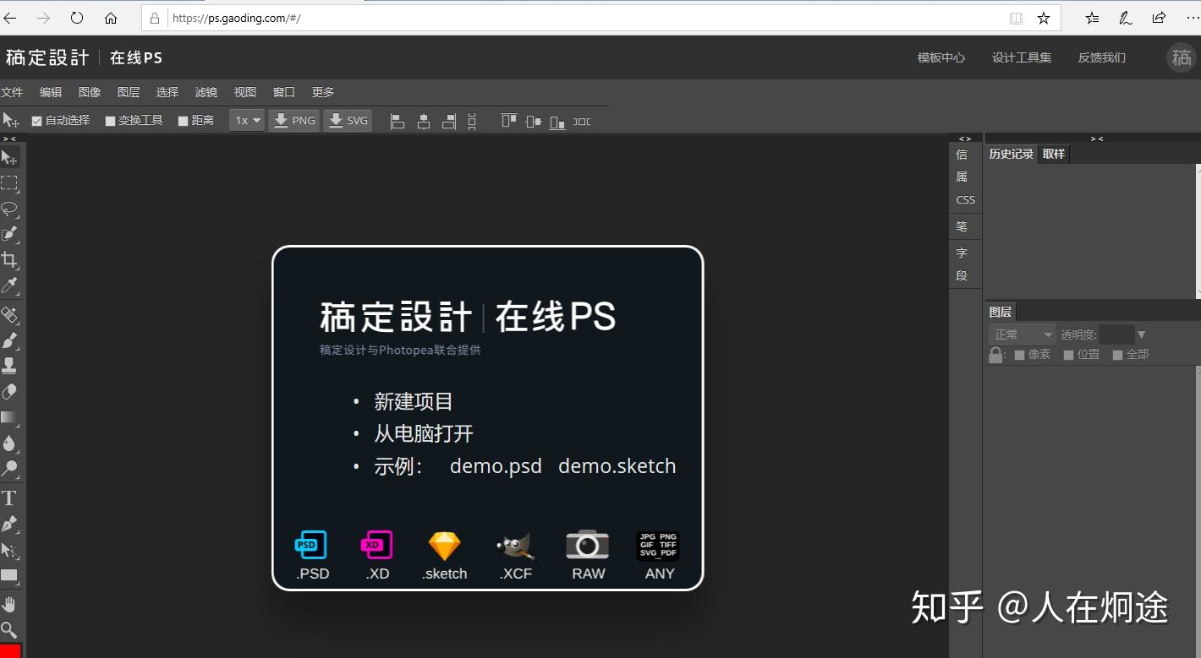Select the Eraser tool

click(9, 392)
